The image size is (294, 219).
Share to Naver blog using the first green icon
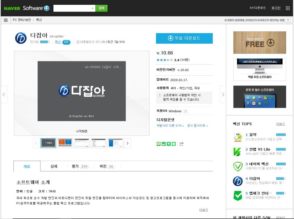[x=159, y=144]
